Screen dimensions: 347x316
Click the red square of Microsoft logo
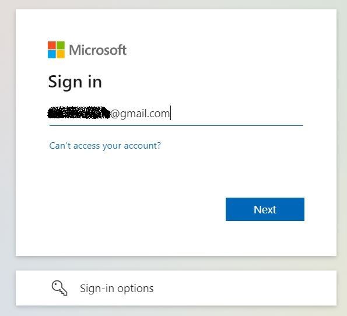52,45
